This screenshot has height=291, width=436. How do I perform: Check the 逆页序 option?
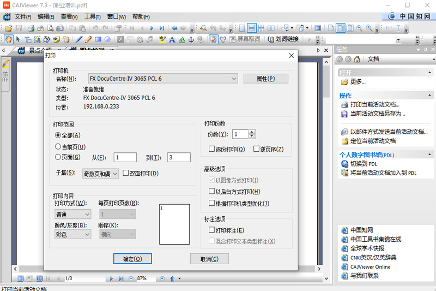pos(257,149)
